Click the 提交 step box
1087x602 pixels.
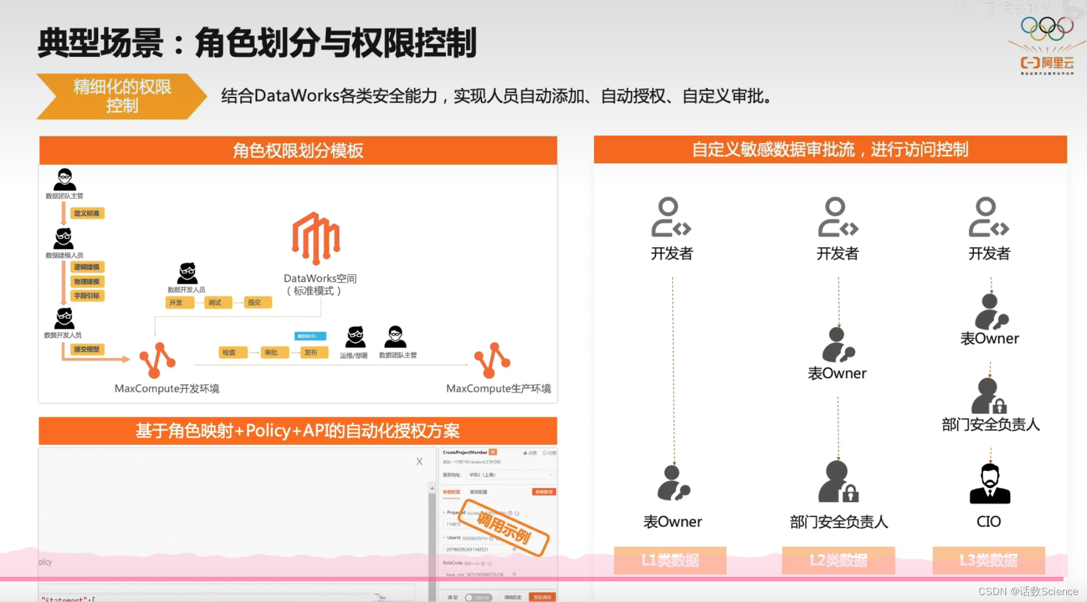(258, 303)
